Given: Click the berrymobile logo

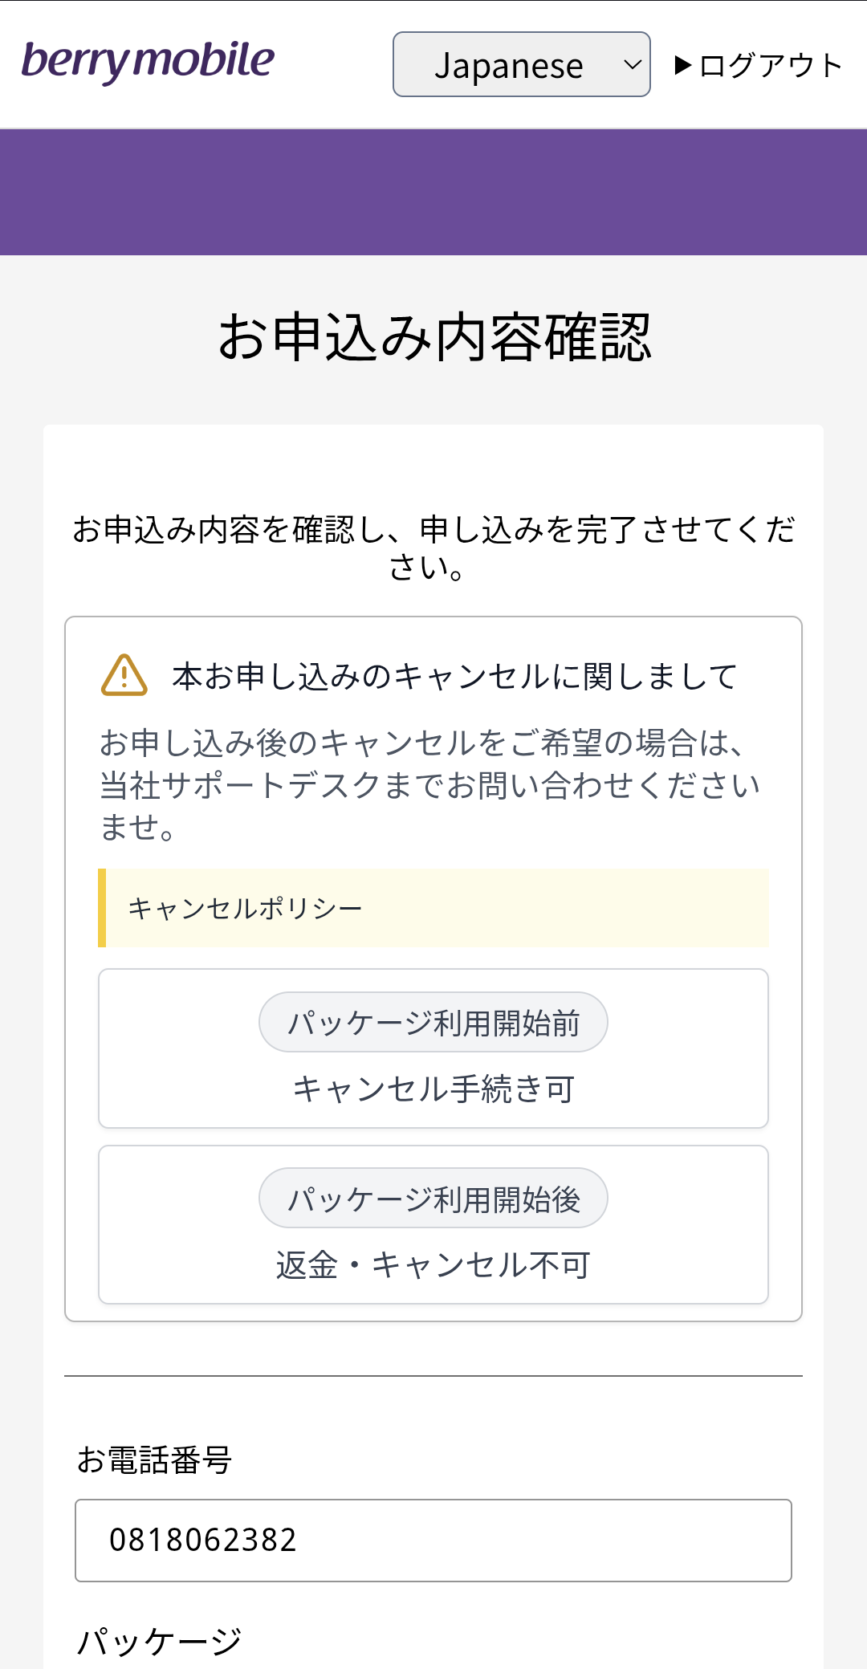Looking at the screenshot, I should coord(149,61).
